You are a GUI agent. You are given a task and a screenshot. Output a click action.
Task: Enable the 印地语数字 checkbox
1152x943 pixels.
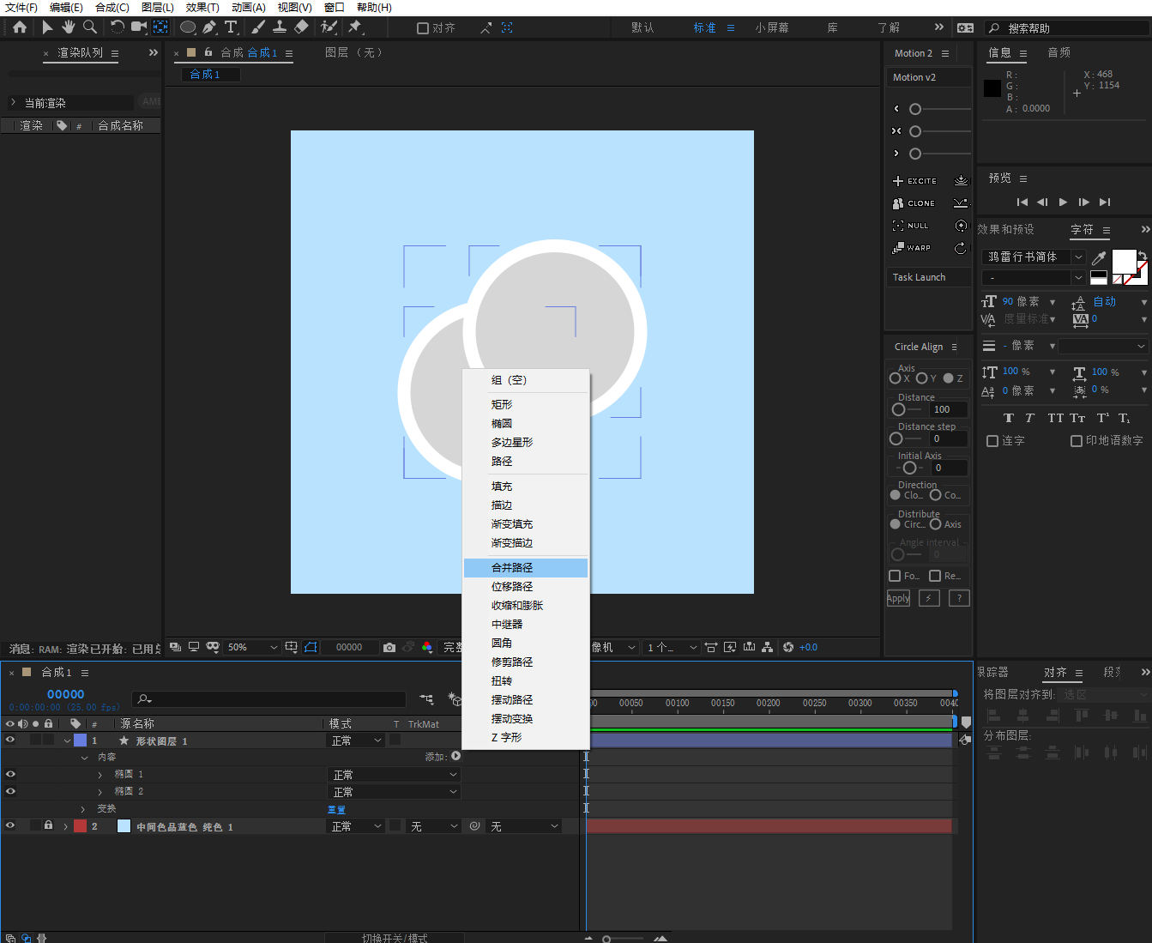[1077, 441]
